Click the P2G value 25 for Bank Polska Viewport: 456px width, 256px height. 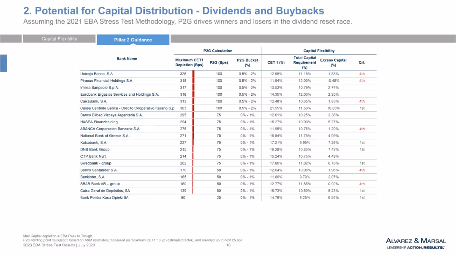tap(219, 198)
